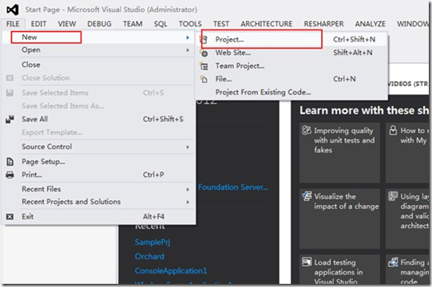This screenshot has height=287, width=432.
Task: Open the Improving quality with unit tests tile
Action: click(x=339, y=153)
